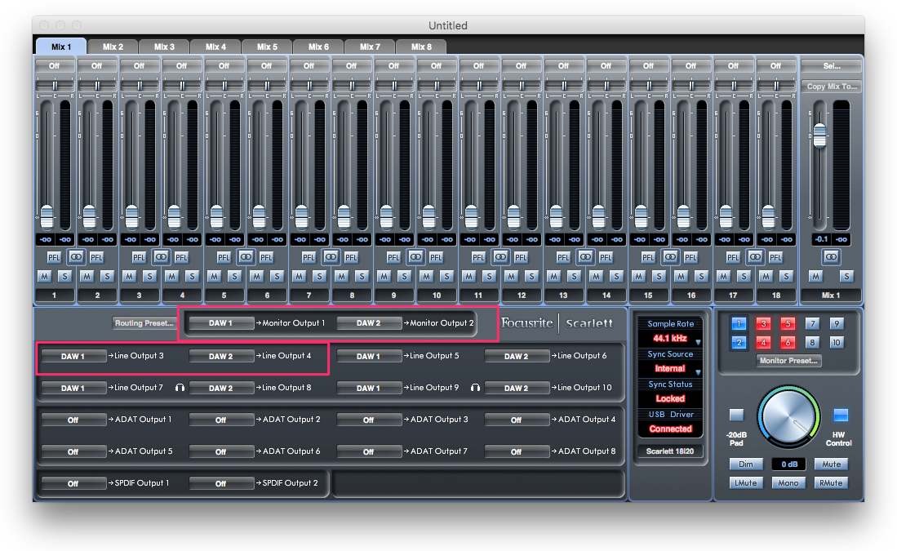
Task: Enable PFL on channel 3
Action: (139, 257)
